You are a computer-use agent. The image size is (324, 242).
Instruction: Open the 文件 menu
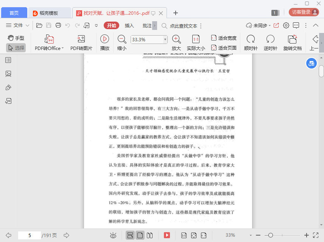point(17,25)
